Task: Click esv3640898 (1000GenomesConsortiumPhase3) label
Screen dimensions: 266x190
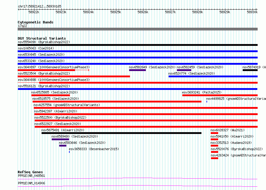Action: (54, 80)
